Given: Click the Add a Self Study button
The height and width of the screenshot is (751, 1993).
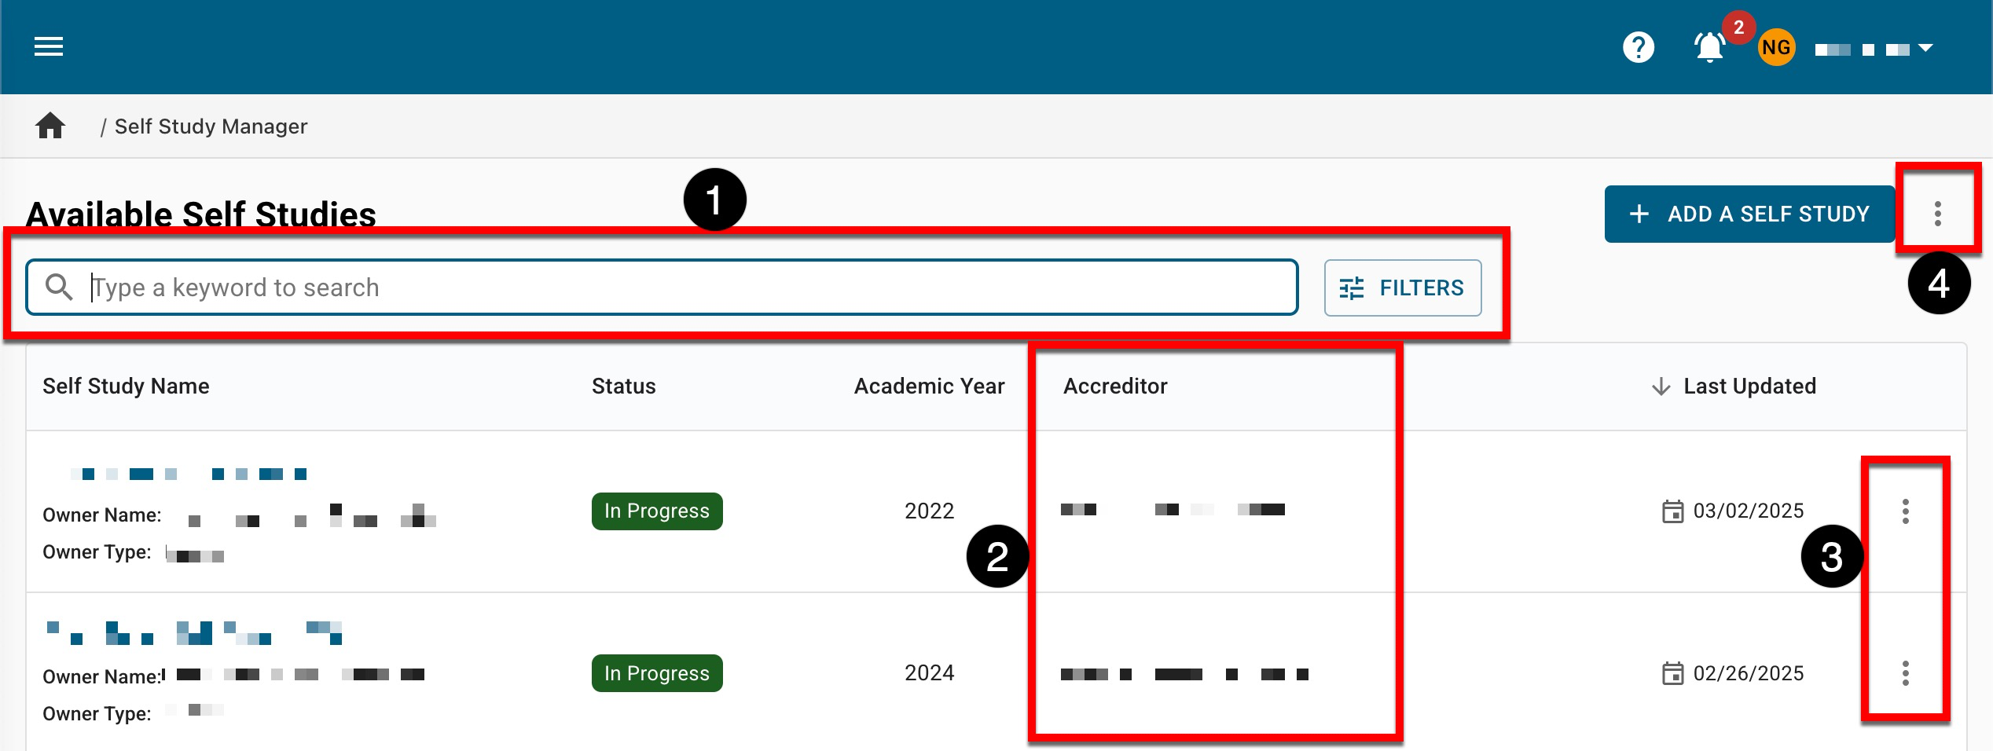Looking at the screenshot, I should pos(1749,214).
